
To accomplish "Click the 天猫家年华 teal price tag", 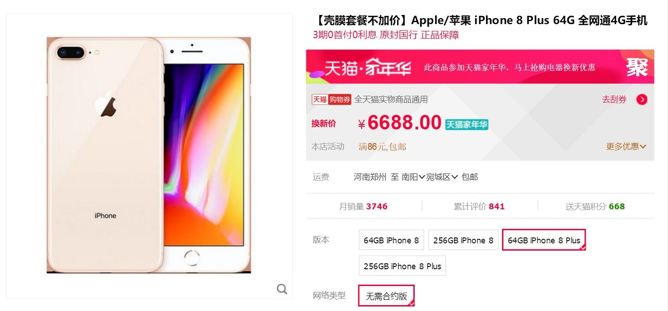I will (x=467, y=124).
